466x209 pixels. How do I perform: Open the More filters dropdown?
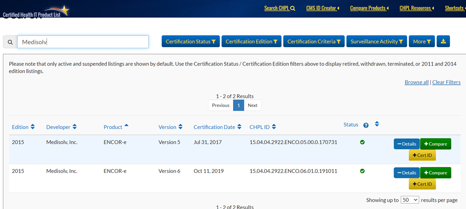click(422, 41)
